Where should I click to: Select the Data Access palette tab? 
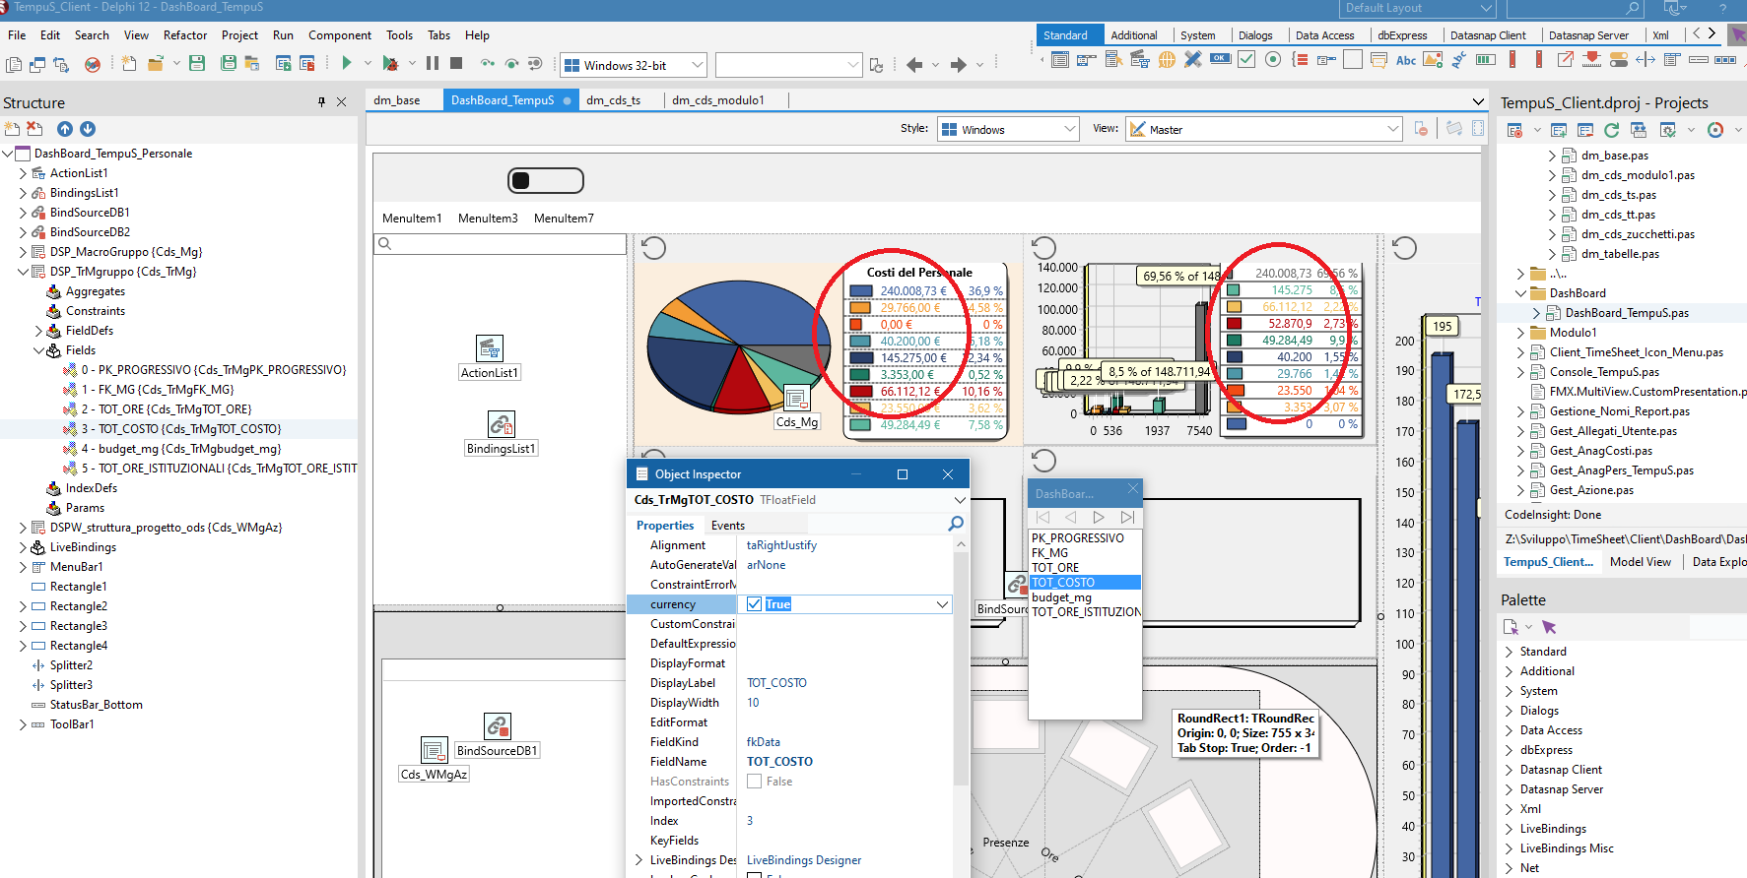click(x=1324, y=35)
